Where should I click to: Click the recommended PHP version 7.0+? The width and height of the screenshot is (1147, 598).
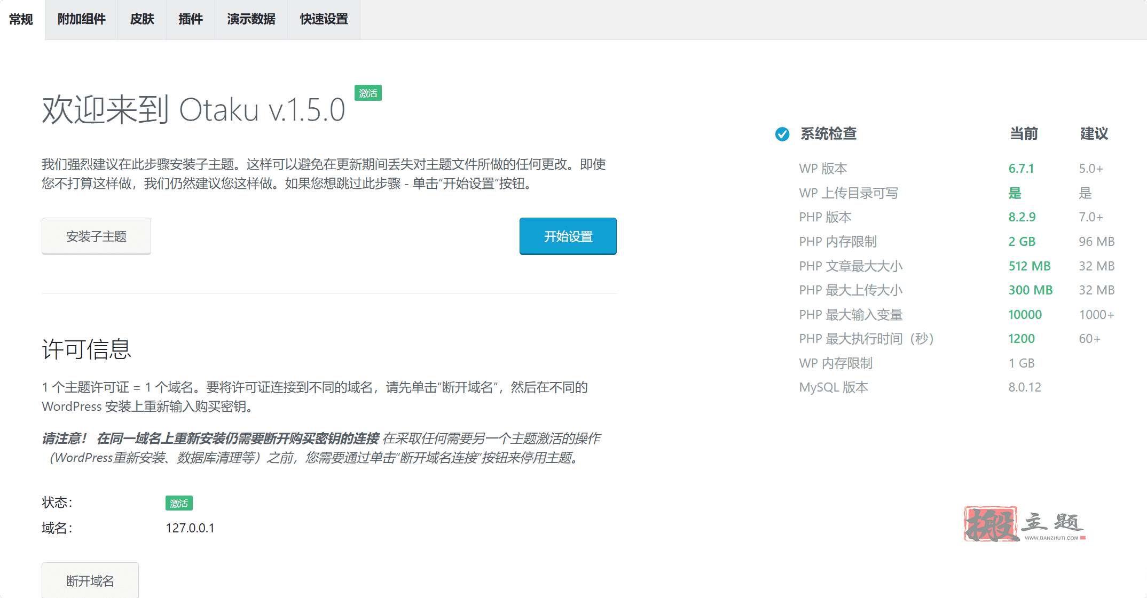[x=1091, y=217]
